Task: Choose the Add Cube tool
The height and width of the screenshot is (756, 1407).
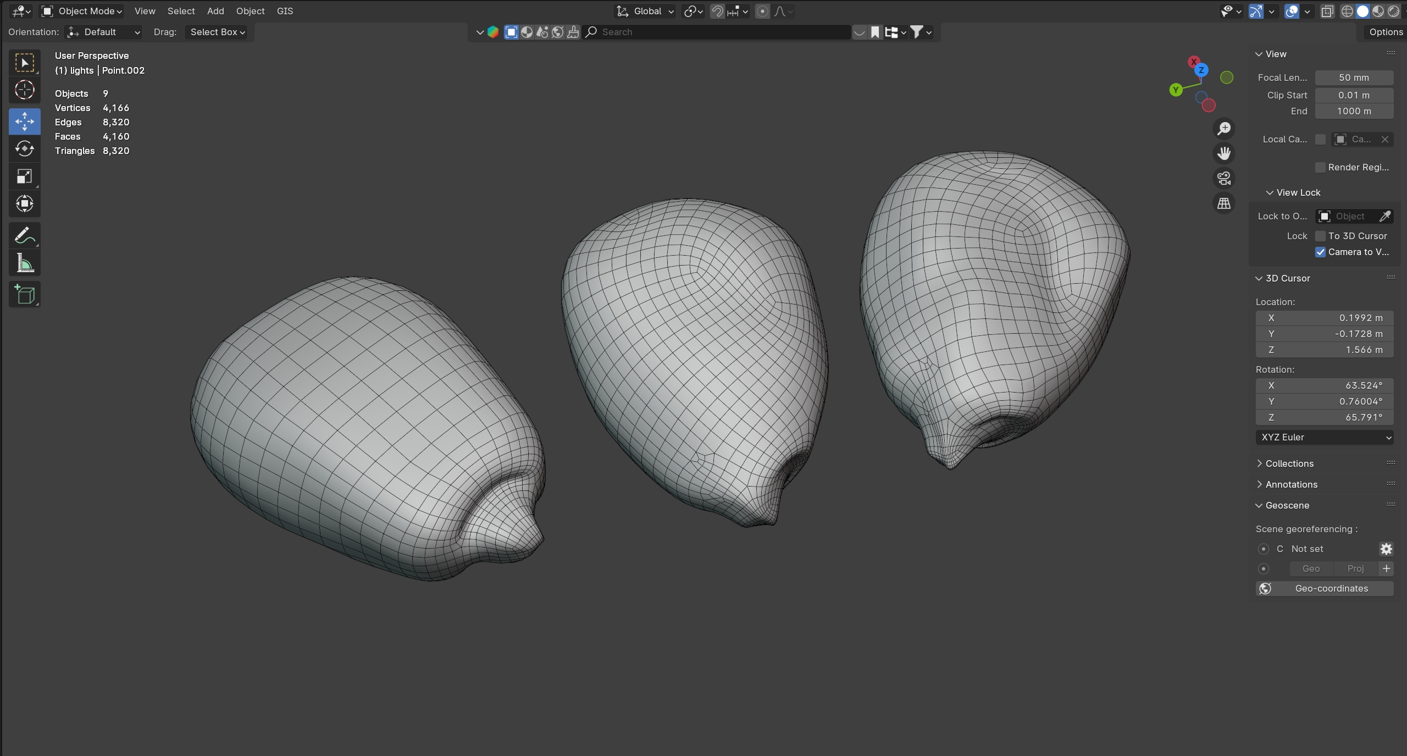Action: (25, 295)
